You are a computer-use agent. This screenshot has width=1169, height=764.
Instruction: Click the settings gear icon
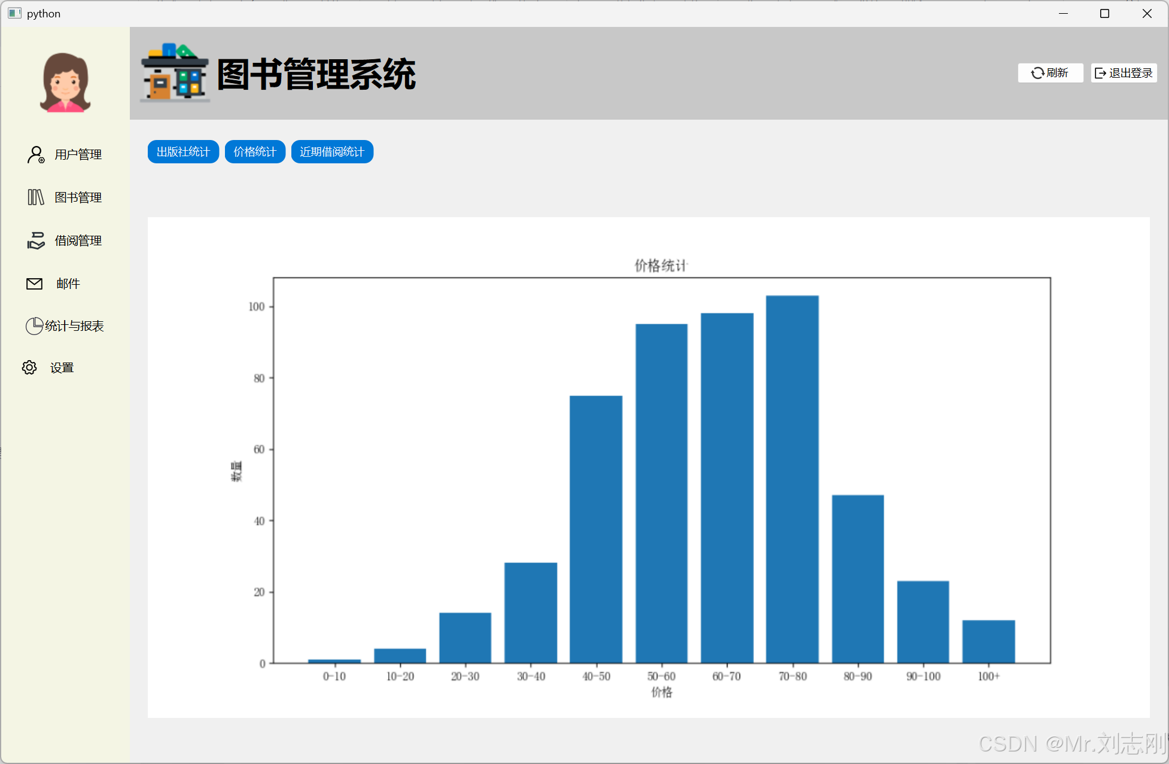pos(29,367)
